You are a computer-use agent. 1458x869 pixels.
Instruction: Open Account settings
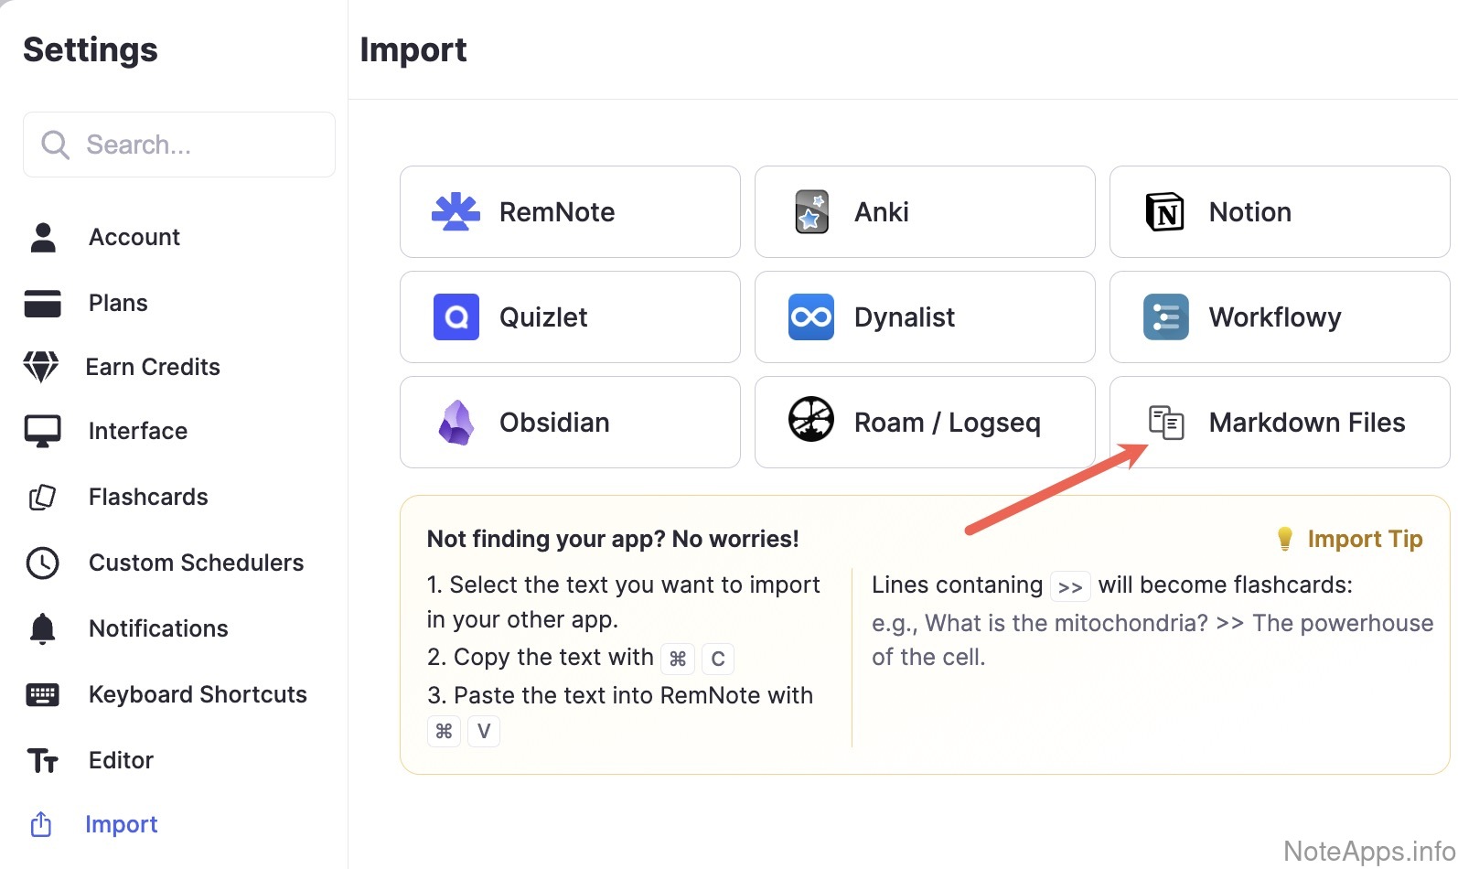tap(134, 237)
